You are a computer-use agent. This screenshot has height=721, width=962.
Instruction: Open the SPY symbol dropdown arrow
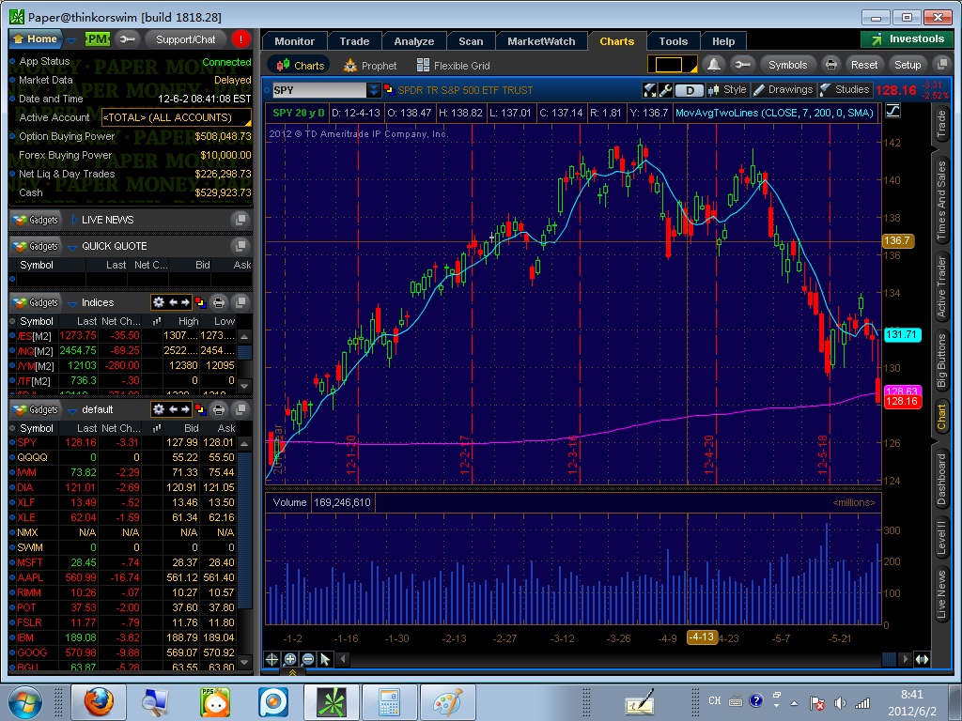(x=373, y=90)
